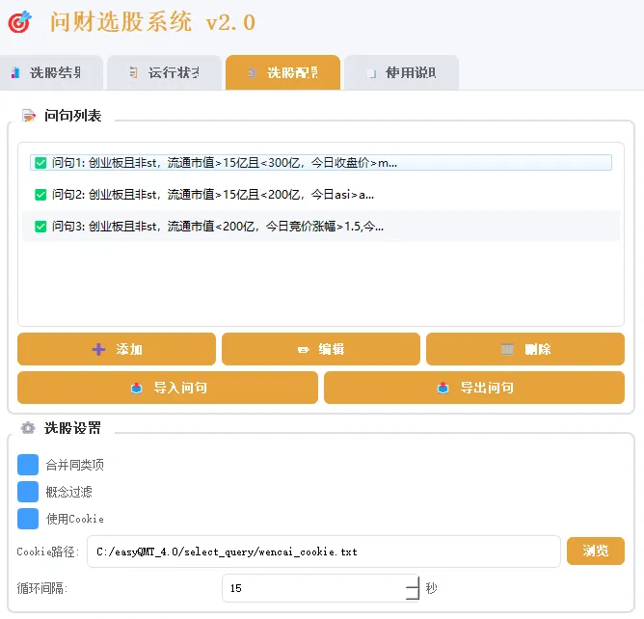Click the 编辑 button
This screenshot has height=619, width=644.
tap(321, 349)
